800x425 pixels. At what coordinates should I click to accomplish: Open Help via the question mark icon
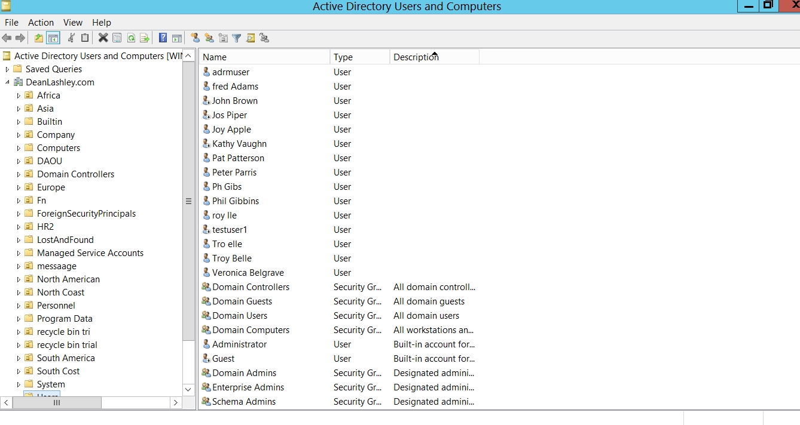click(163, 38)
